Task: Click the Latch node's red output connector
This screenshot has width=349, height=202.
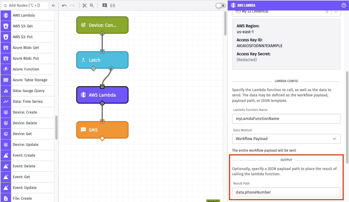Action: (93, 68)
